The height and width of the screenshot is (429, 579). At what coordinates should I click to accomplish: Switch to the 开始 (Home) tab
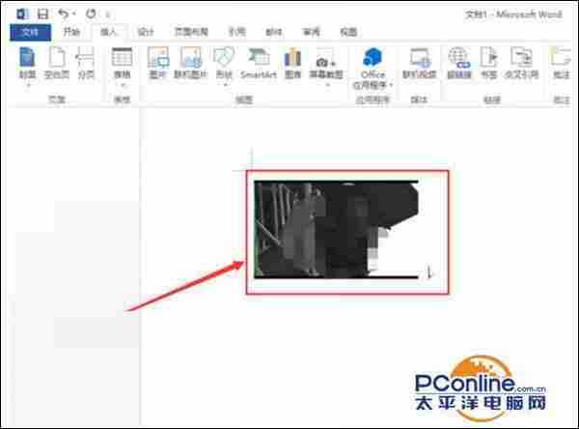click(71, 32)
